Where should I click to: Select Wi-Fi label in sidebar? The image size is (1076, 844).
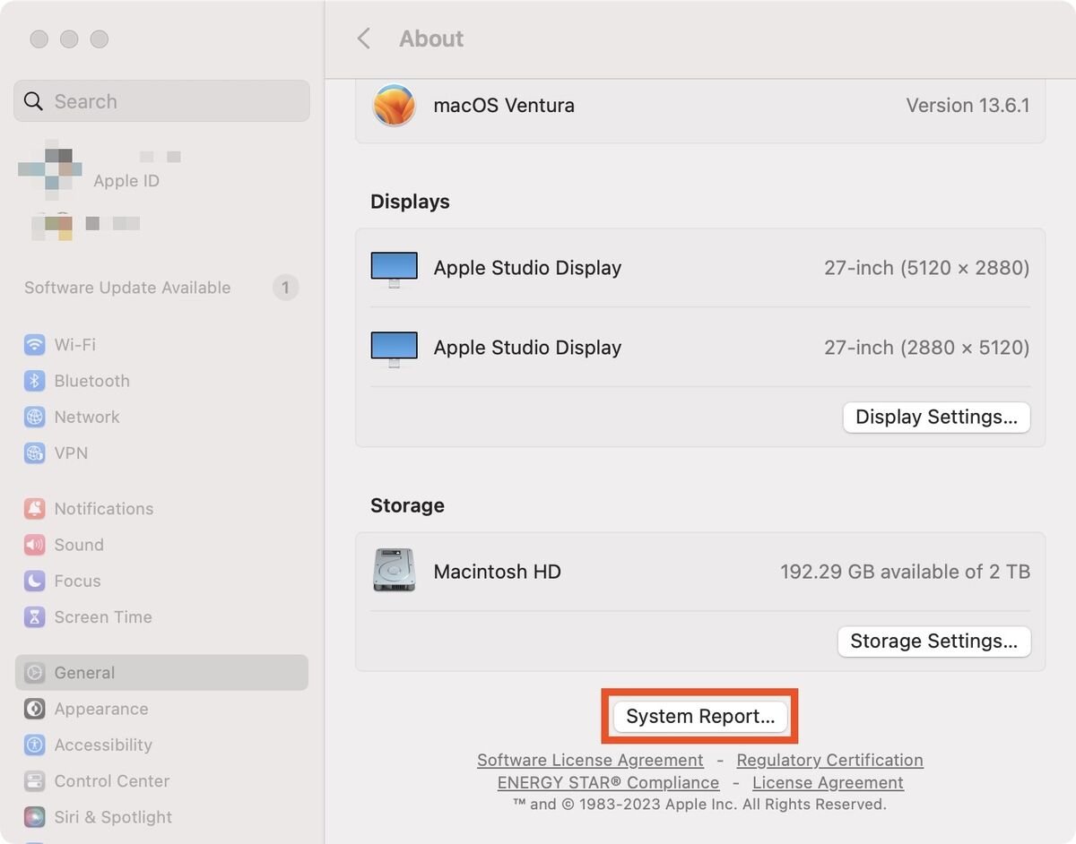pos(74,345)
